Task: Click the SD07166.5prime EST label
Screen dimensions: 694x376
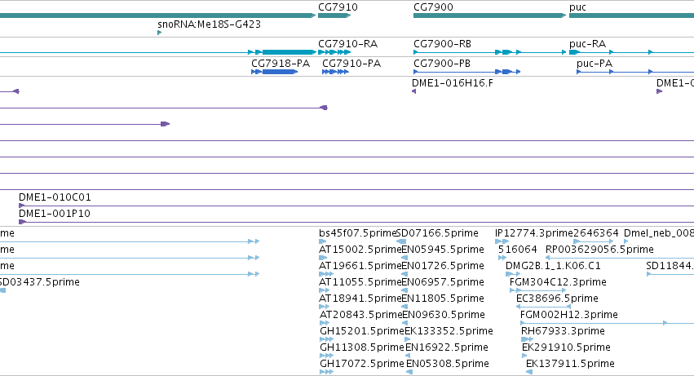Action: coord(437,233)
